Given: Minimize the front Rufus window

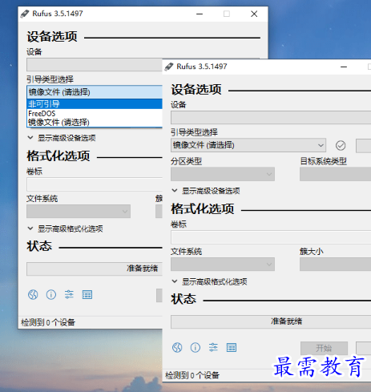Looking at the screenshot, I should pos(344,67).
